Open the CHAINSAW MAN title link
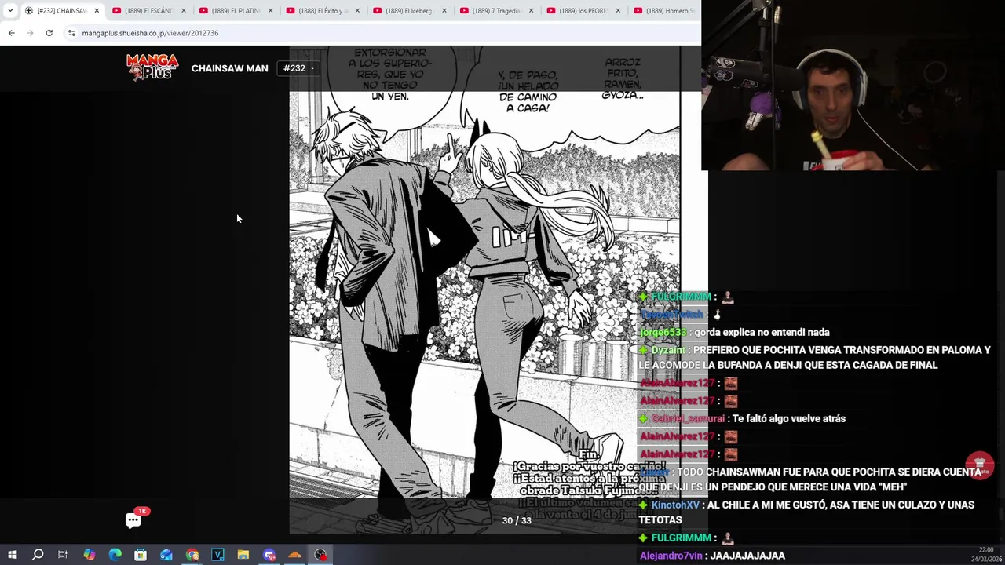 [229, 68]
